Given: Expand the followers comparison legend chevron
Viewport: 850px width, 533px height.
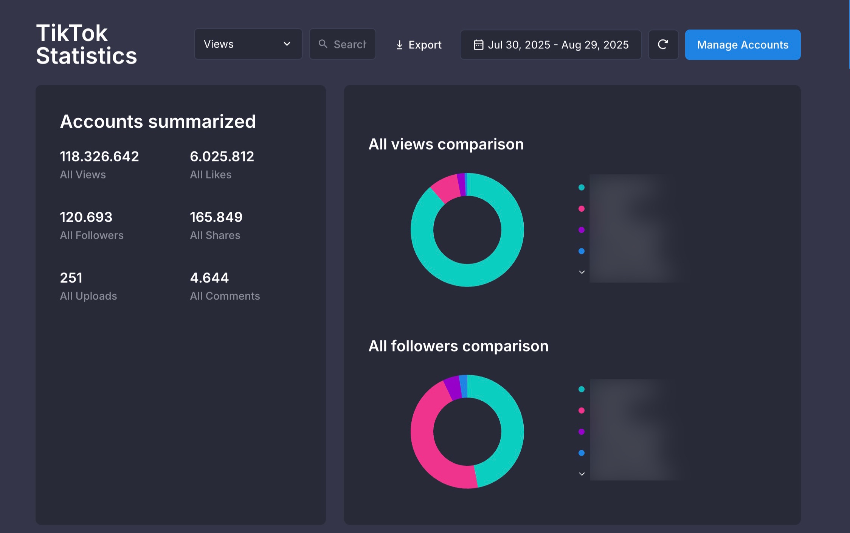Looking at the screenshot, I should (582, 474).
